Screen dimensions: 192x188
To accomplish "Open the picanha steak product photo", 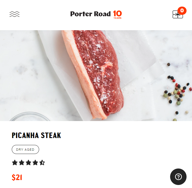I will (x=96, y=75).
